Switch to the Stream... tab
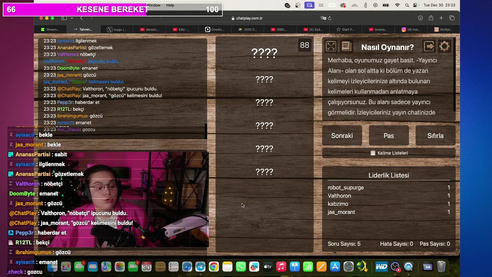492x277 pixels. [x=50, y=29]
